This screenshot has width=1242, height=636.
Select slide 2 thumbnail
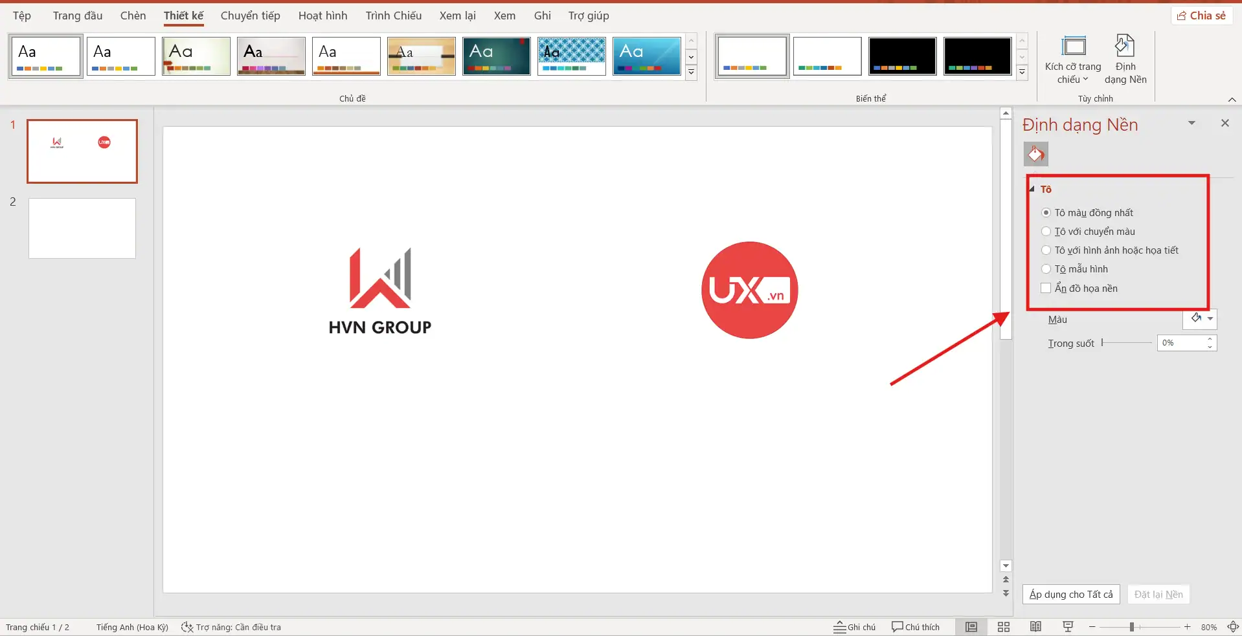pos(82,228)
